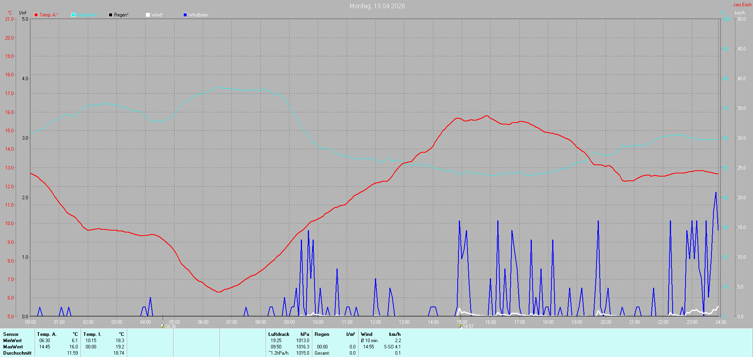Click the '06:00' time axis label
Image resolution: width=753 pixels, height=357 pixels.
click(203, 322)
